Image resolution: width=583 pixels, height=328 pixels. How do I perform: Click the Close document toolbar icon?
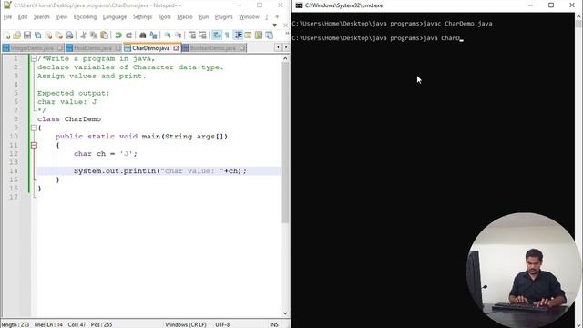pyautogui.click(x=48, y=36)
